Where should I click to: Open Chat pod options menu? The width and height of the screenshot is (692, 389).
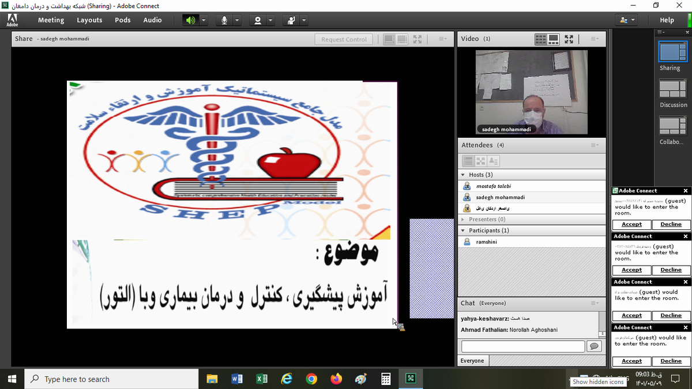point(595,303)
